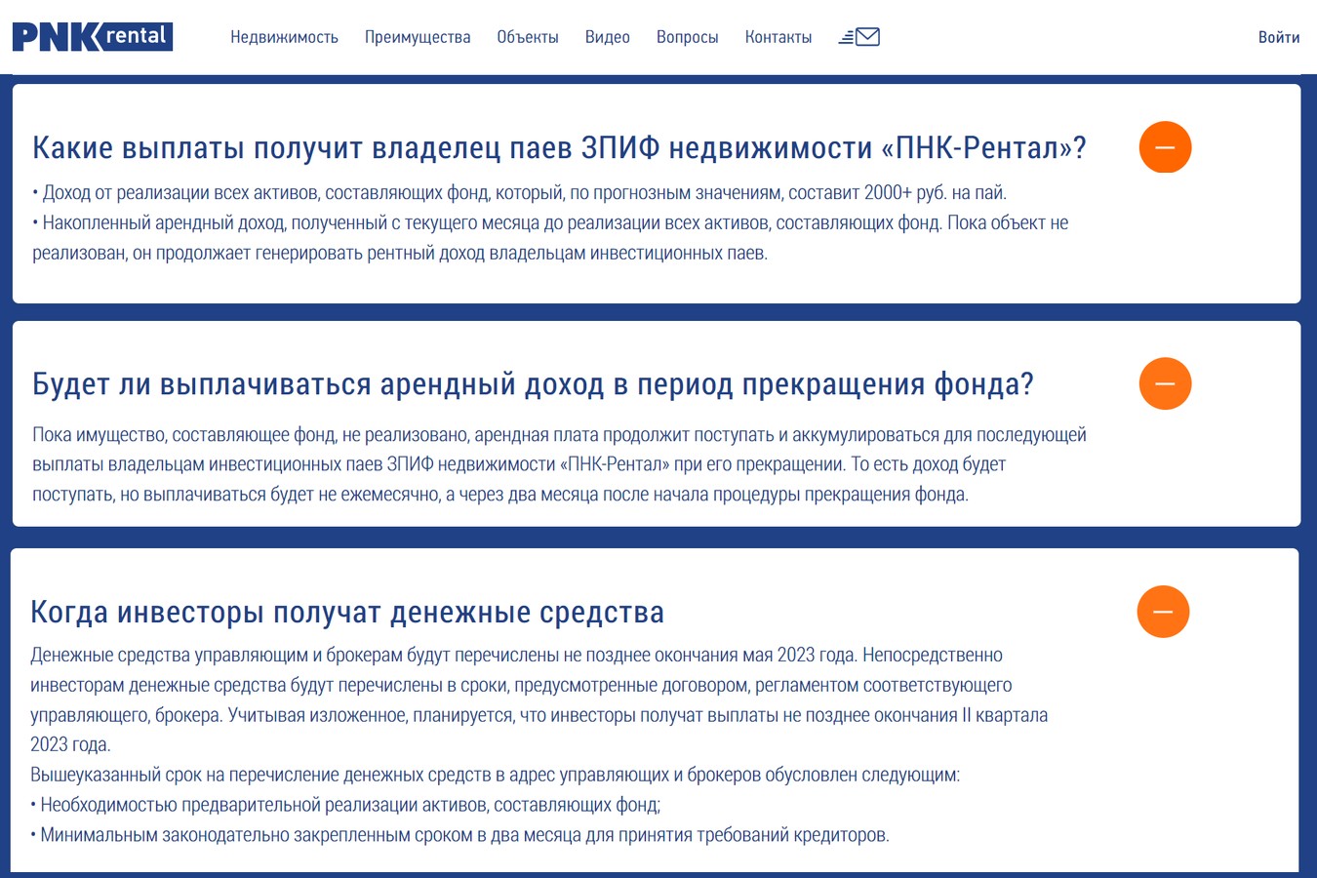The width and height of the screenshot is (1317, 878).
Task: Collapse the 'Будет ли выплачиваться арендный доход' answer
Action: click(x=1165, y=383)
